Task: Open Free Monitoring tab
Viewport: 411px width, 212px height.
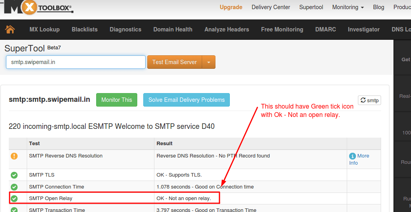Action: [x=282, y=29]
